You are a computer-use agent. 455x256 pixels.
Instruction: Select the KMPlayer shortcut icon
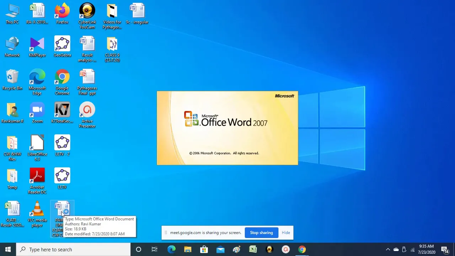coord(37,47)
